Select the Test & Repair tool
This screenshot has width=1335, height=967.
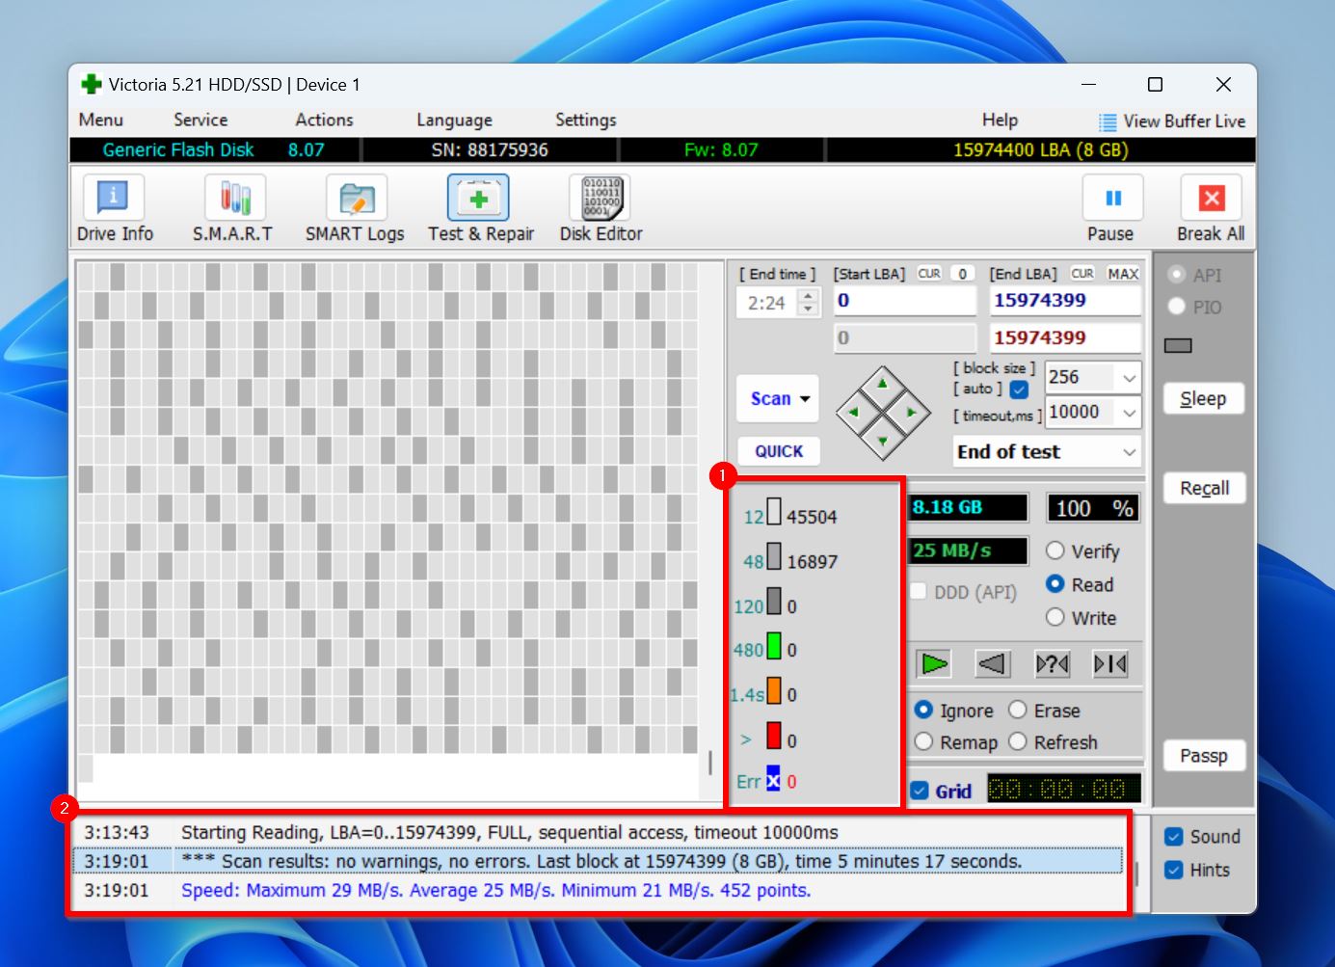(x=478, y=198)
